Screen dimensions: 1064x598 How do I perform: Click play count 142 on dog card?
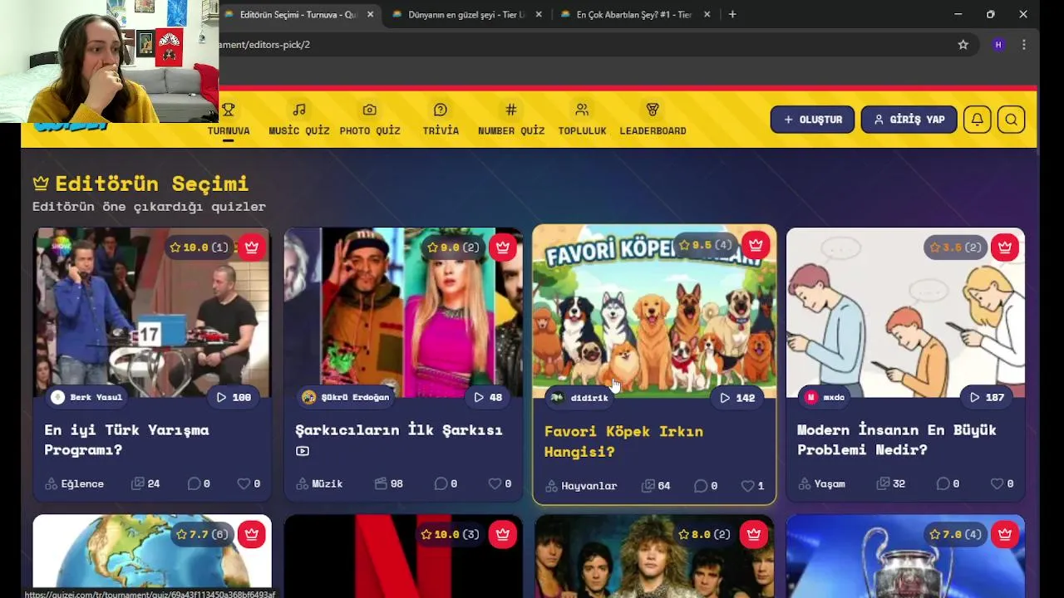coord(737,398)
